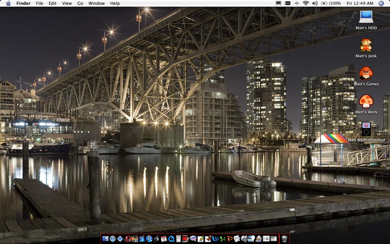The width and height of the screenshot is (390, 244).
Task: Open Finder icon in the Dock
Action: (105, 239)
